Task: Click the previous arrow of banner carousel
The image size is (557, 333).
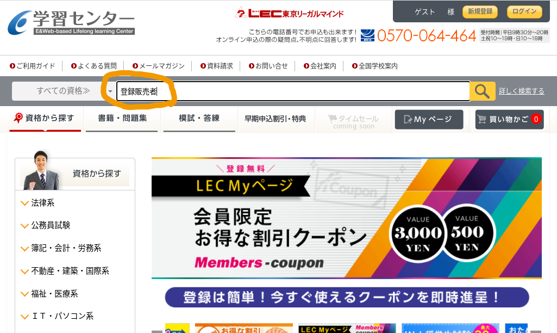Action: [157, 331]
